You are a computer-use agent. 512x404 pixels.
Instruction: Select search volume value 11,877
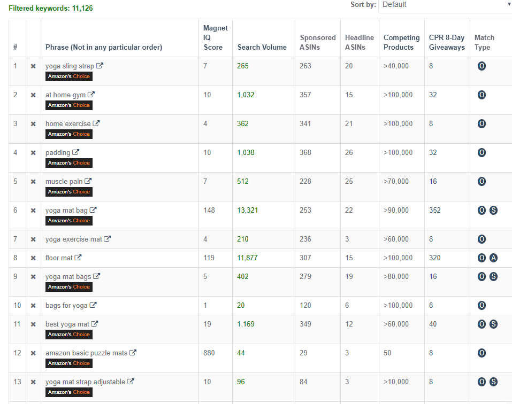tap(247, 258)
